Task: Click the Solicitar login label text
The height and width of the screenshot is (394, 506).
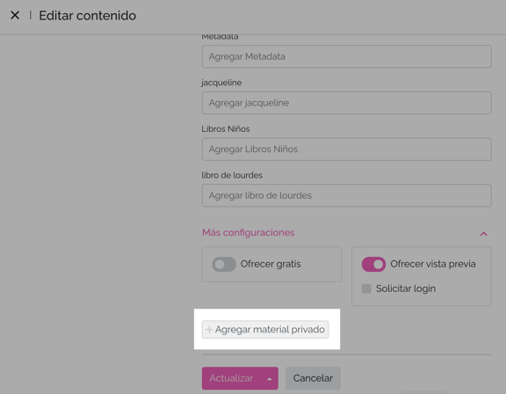Action: pos(406,288)
